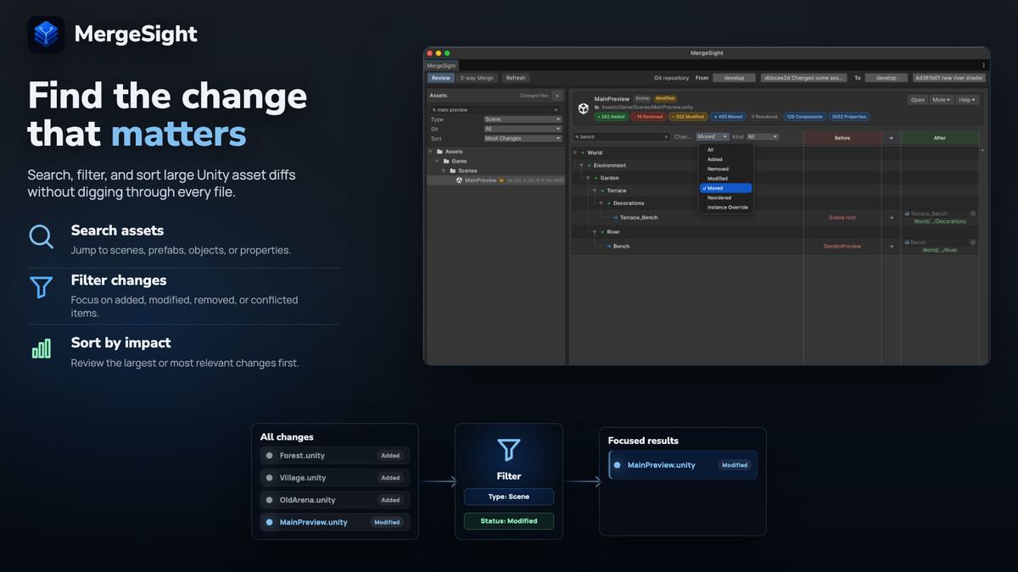Click the blue moved arrow beside Terrace_Bench
This screenshot has height=572, width=1018.
[616, 218]
